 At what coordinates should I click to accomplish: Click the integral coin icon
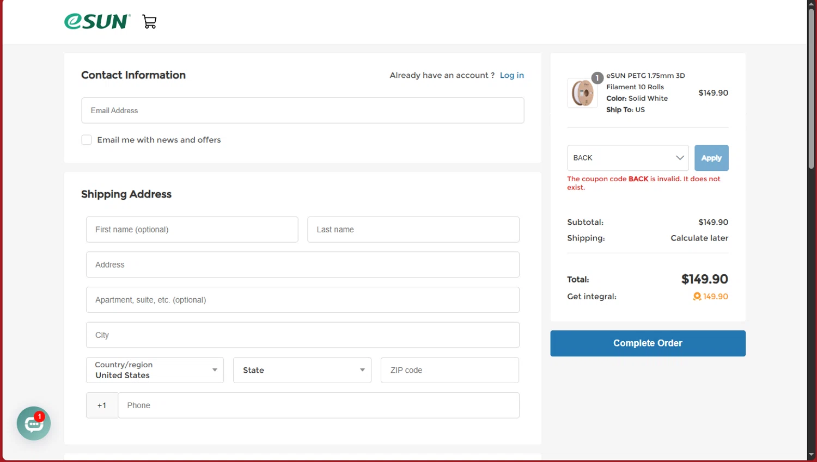coord(697,297)
